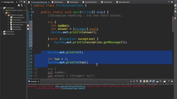Image resolution: width=177 pixels, height=99 pixels.
Task: Open Package Explorer view menu (three dots)
Action: coord(25,5)
